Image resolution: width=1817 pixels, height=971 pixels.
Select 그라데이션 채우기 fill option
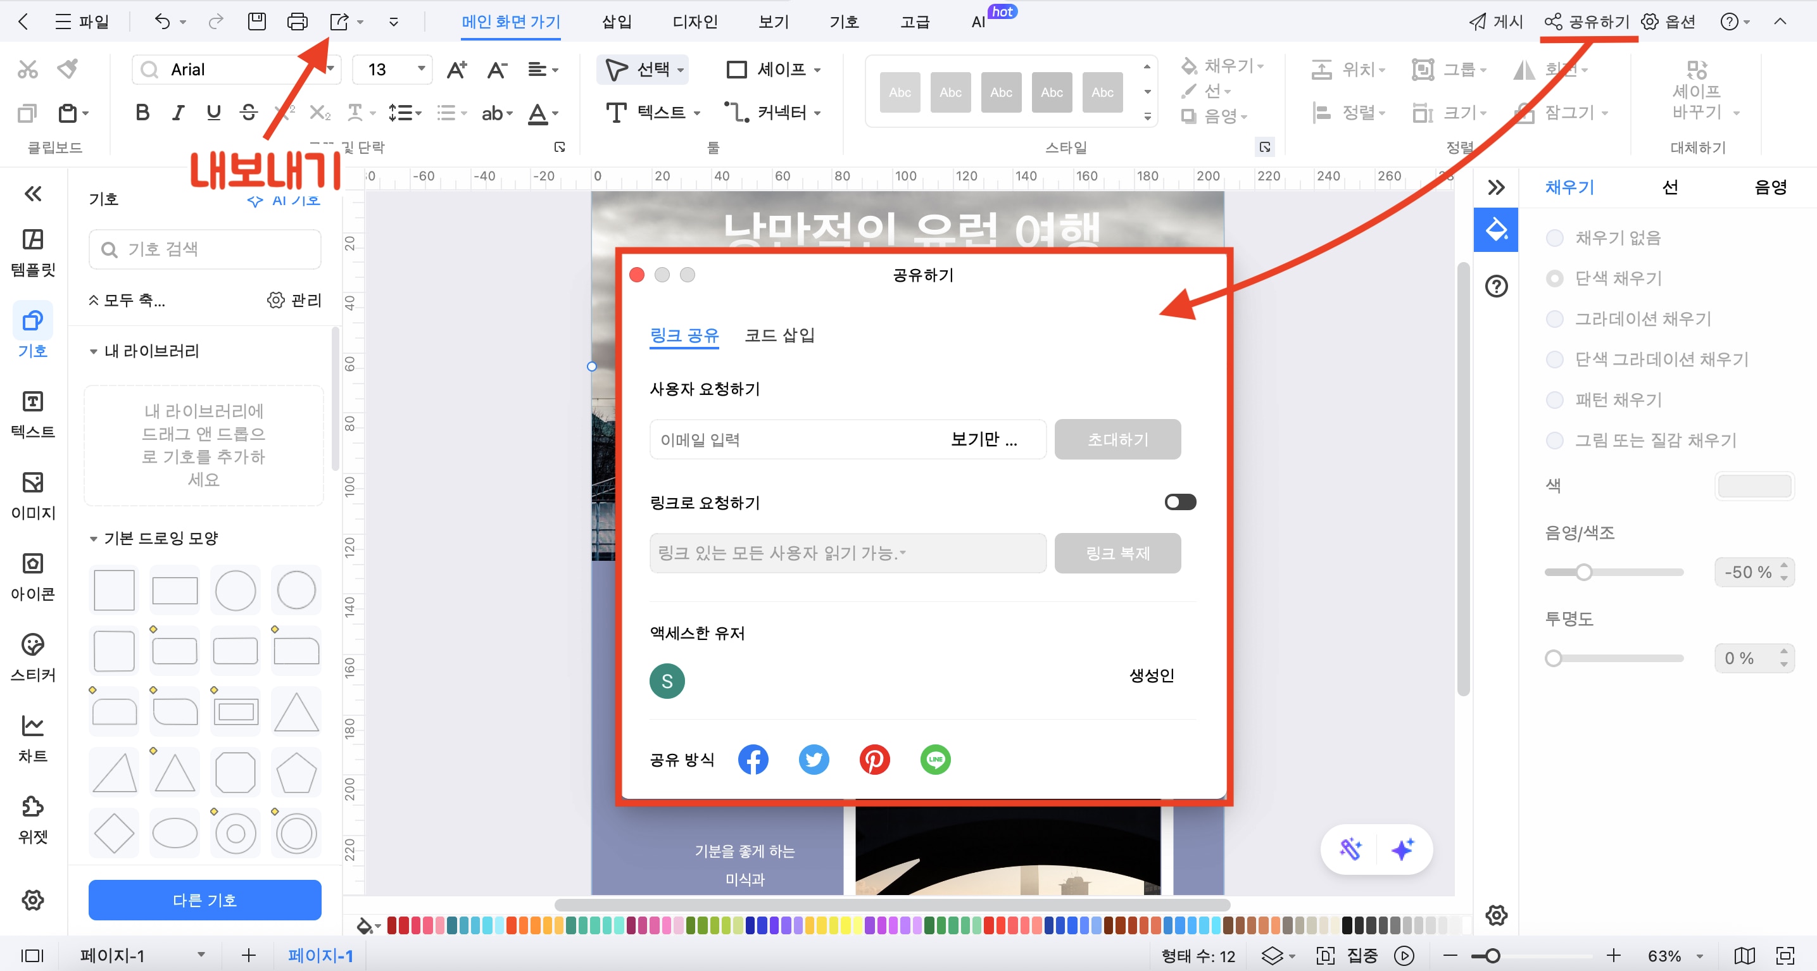(x=1555, y=319)
